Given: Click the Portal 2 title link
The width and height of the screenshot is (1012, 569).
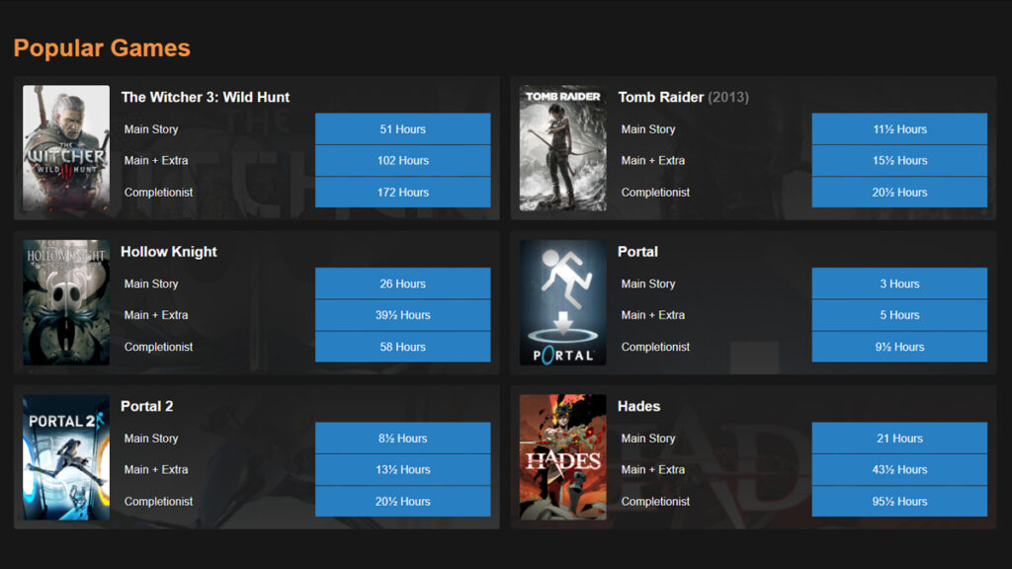Looking at the screenshot, I should pos(146,406).
